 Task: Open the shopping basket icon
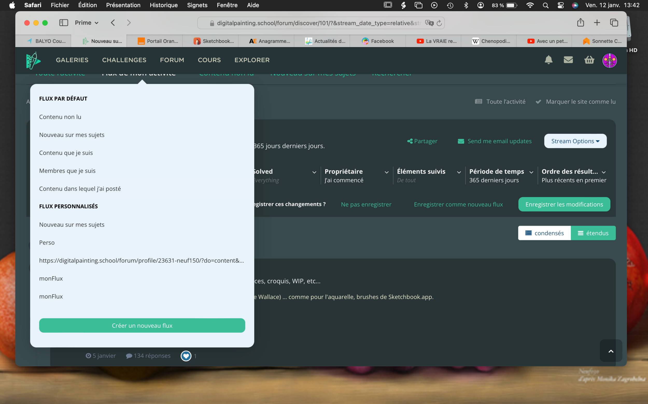pos(589,60)
